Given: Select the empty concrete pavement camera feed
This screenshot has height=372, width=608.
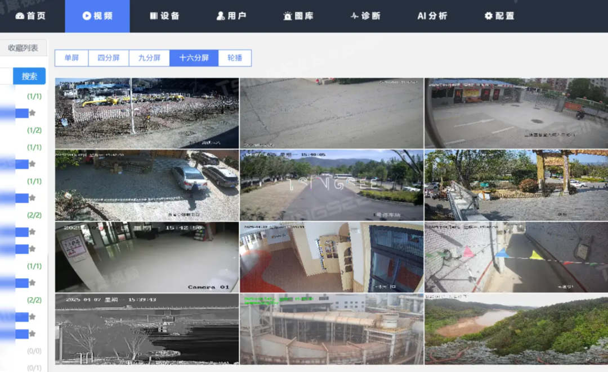Looking at the screenshot, I should (x=332, y=114).
